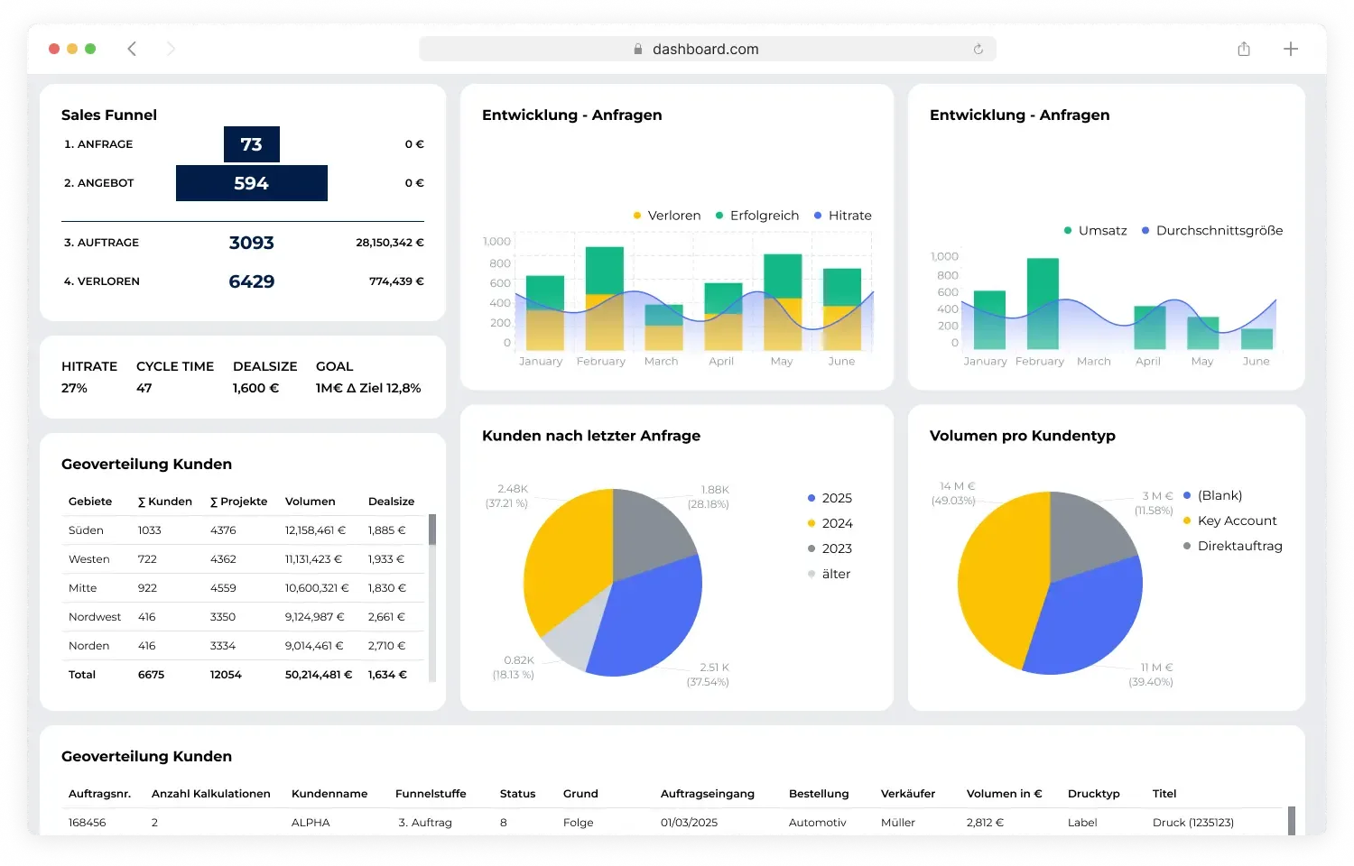Select the Westen row in the table

tap(244, 559)
